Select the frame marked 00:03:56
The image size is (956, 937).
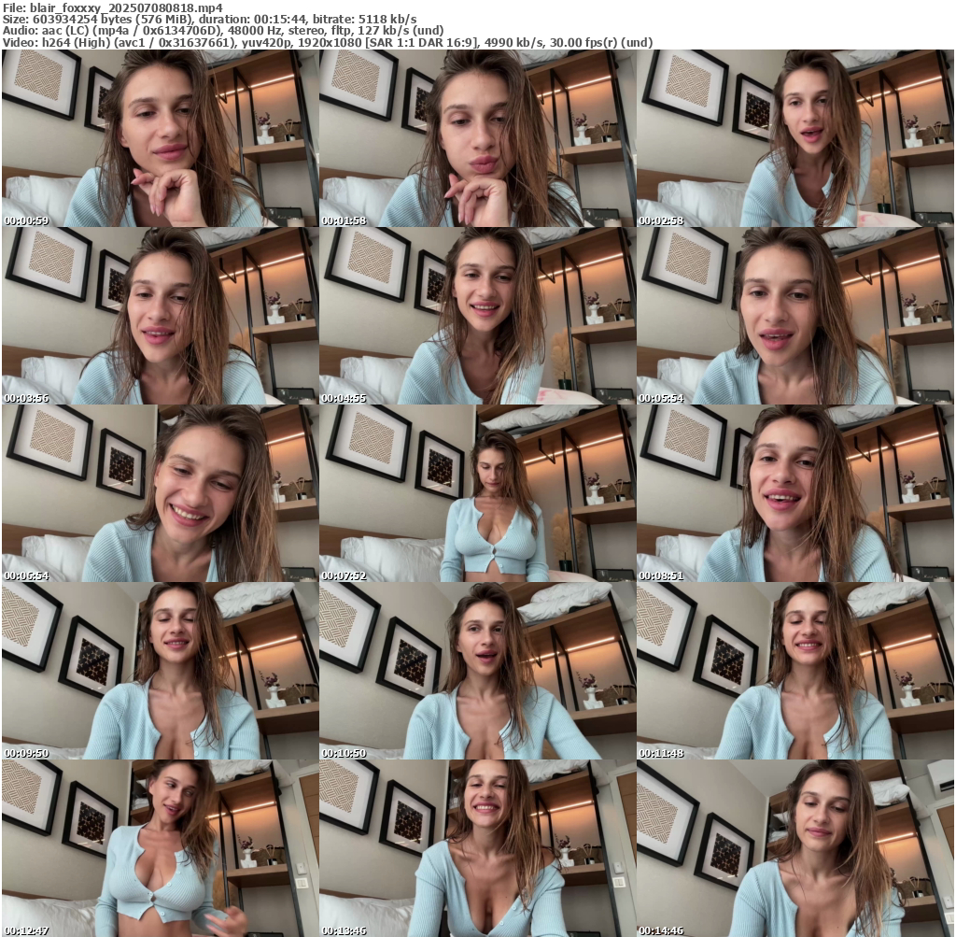coord(160,316)
